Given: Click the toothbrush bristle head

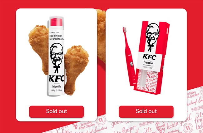Looking at the screenshot, I should click(x=125, y=30).
